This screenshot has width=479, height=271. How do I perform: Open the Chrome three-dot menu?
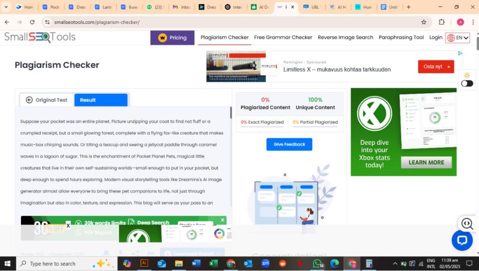point(473,22)
